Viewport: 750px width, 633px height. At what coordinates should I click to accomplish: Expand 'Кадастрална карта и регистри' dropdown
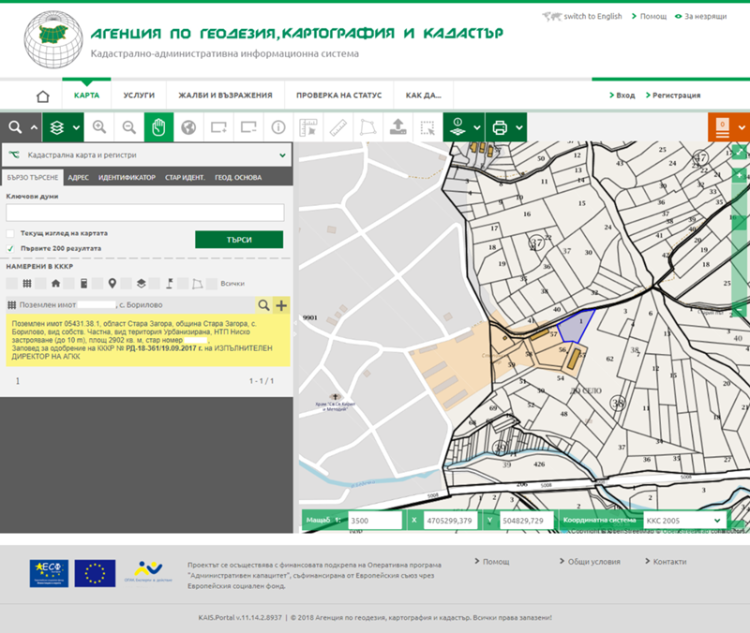point(282,155)
